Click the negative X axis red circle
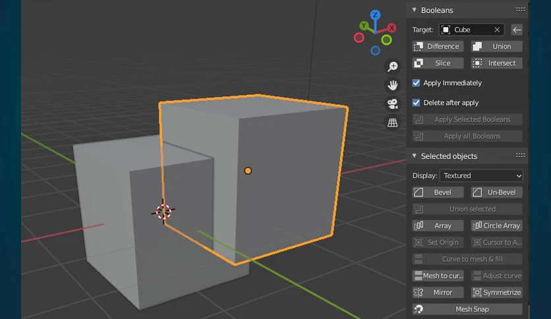The height and width of the screenshot is (319, 551). pos(359,38)
